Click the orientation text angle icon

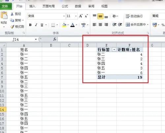click(115, 16)
